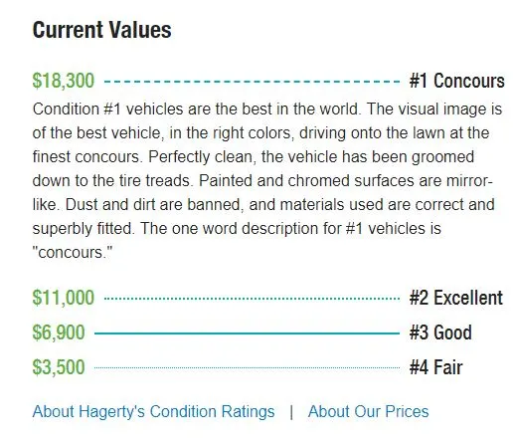517x443 pixels.
Task: Select the $11,000 Excellent value
Action: [64, 298]
